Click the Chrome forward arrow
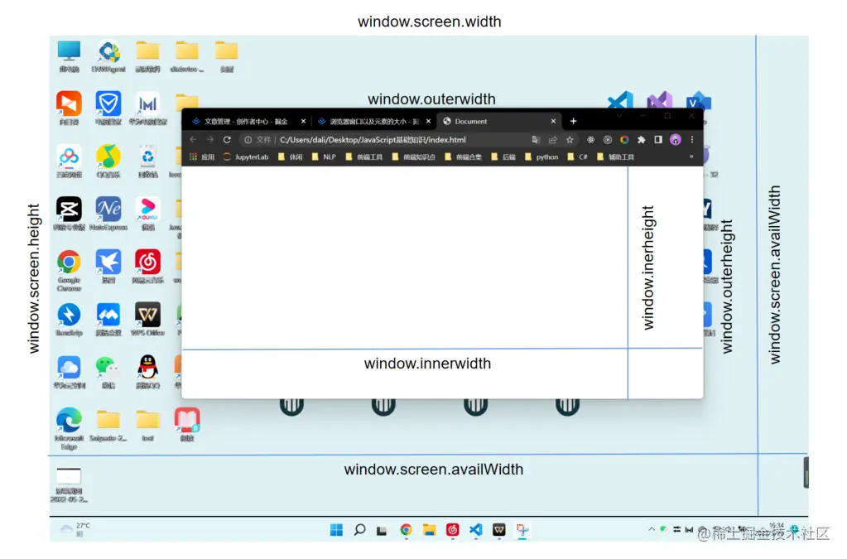This screenshot has width=847, height=559. point(210,140)
